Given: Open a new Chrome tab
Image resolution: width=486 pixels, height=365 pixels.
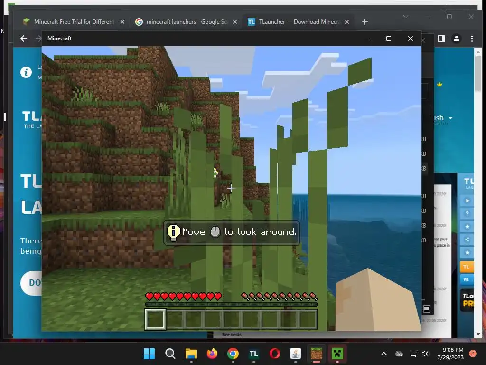Looking at the screenshot, I should coord(365,22).
